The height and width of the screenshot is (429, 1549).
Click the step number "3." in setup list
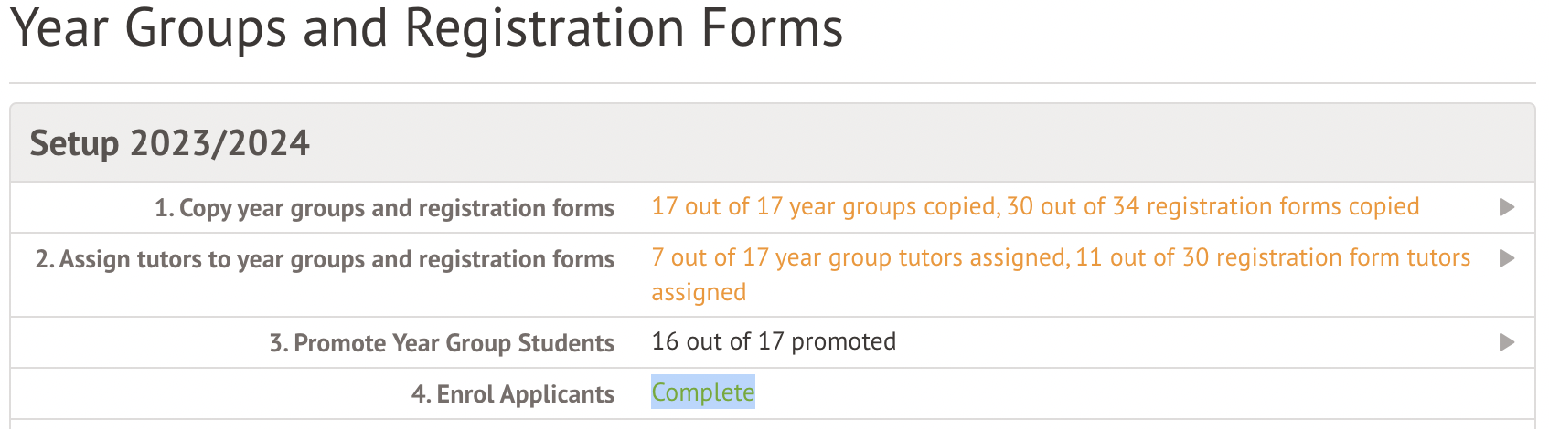[279, 344]
